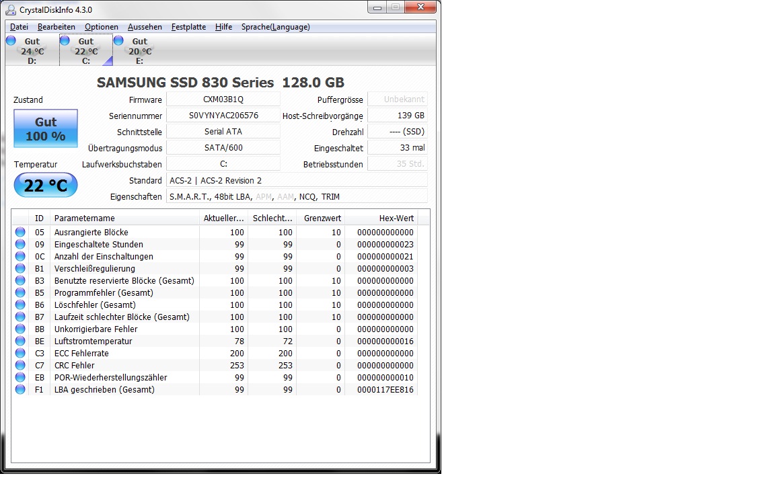Click hex value 000000000023
The width and height of the screenshot is (775, 484).
click(385, 245)
